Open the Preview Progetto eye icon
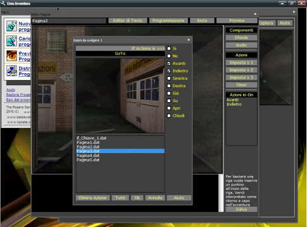307x227 pixels. (11, 55)
